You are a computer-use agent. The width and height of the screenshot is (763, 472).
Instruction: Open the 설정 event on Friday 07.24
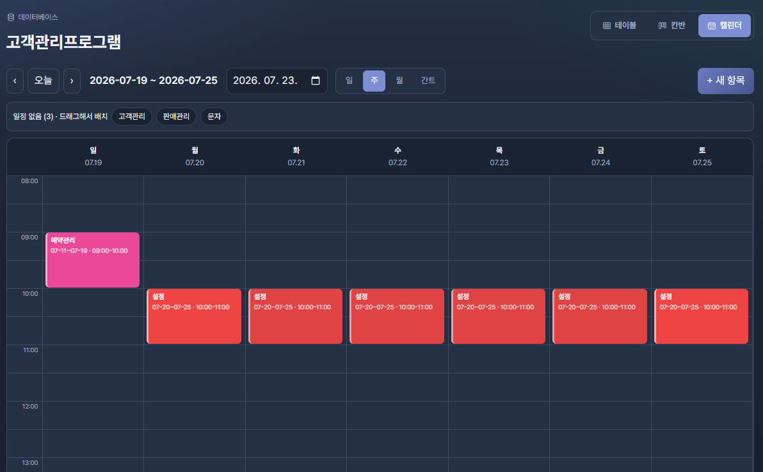[x=600, y=316]
